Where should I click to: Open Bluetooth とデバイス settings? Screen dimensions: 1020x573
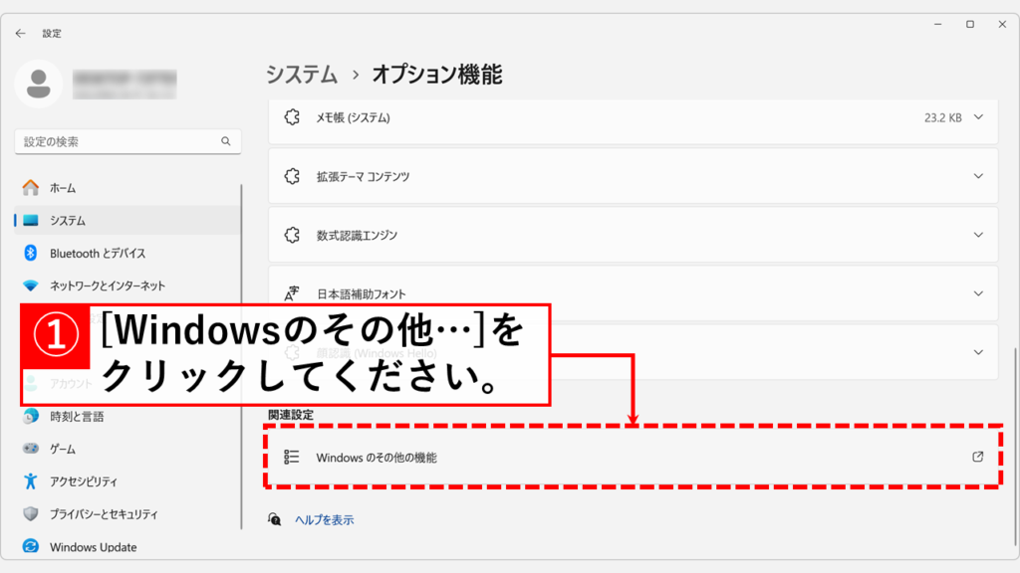click(x=127, y=253)
